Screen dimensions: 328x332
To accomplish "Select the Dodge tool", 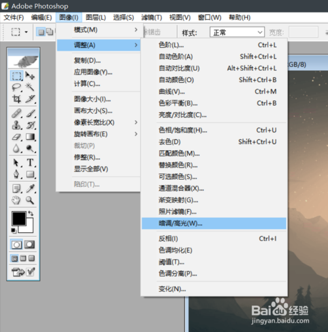I will [30, 148].
